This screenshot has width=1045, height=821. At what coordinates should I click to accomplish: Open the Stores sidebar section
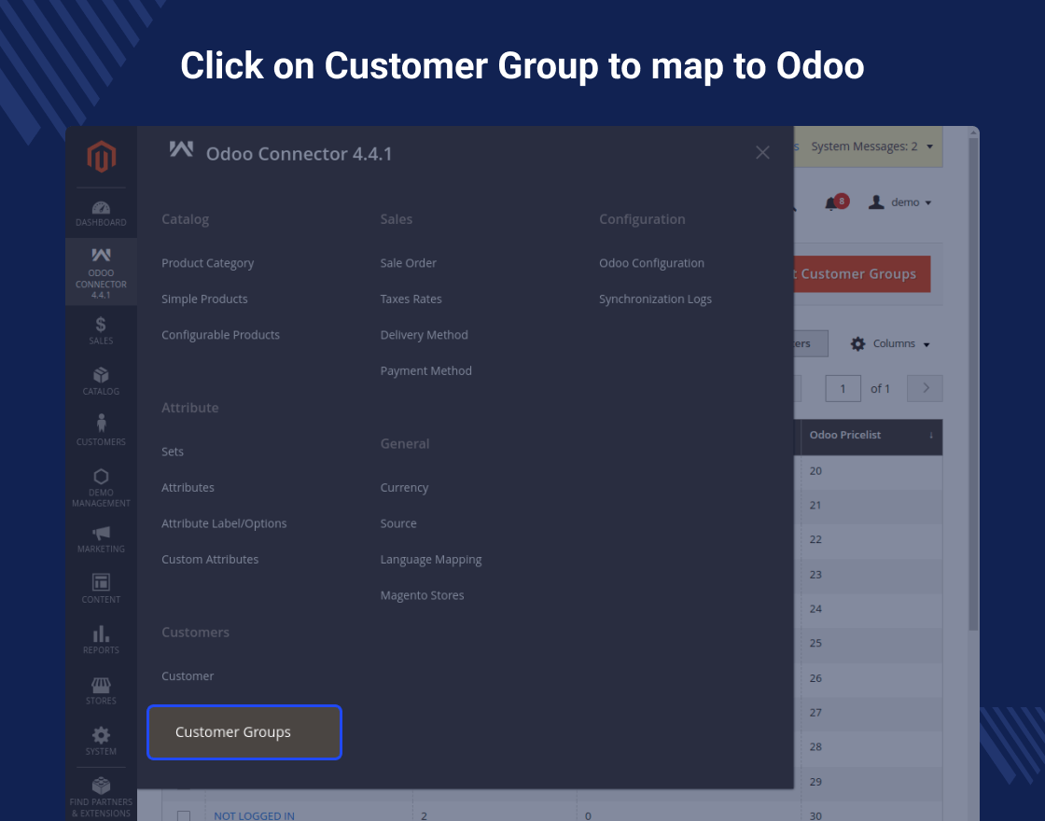(102, 690)
